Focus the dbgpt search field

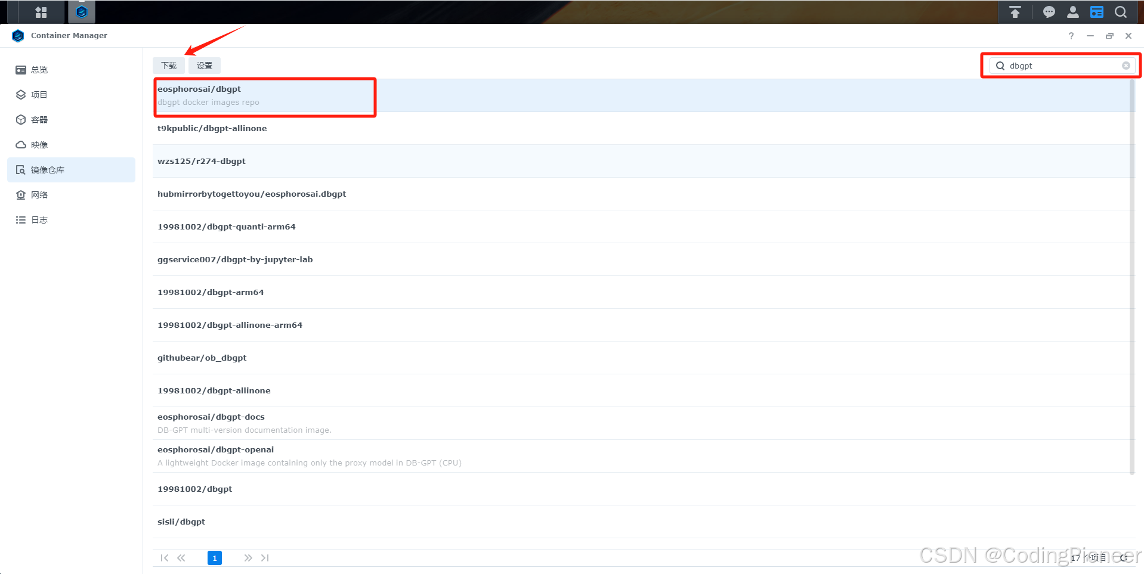(x=1062, y=66)
